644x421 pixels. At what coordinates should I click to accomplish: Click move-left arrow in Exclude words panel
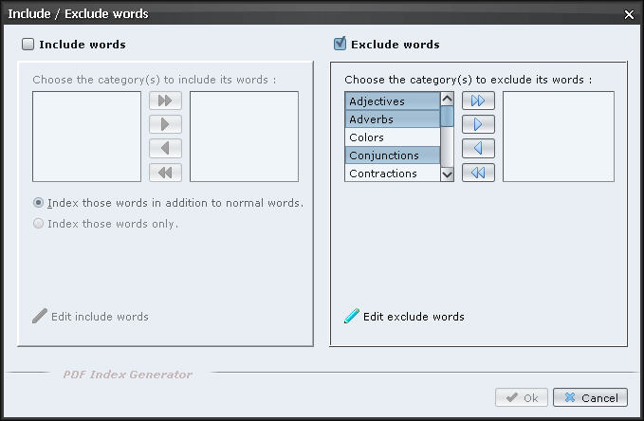(x=478, y=148)
